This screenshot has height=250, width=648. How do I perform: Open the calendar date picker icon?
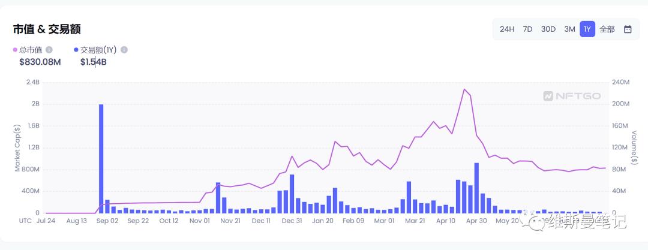coord(628,29)
